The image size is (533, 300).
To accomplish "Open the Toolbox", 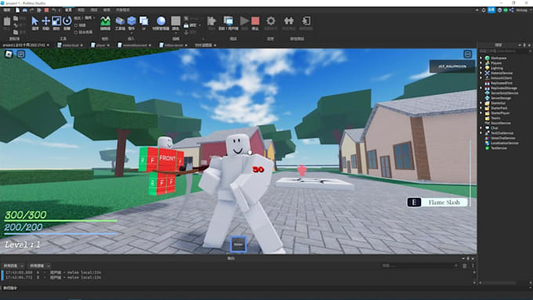I will click(x=120, y=23).
